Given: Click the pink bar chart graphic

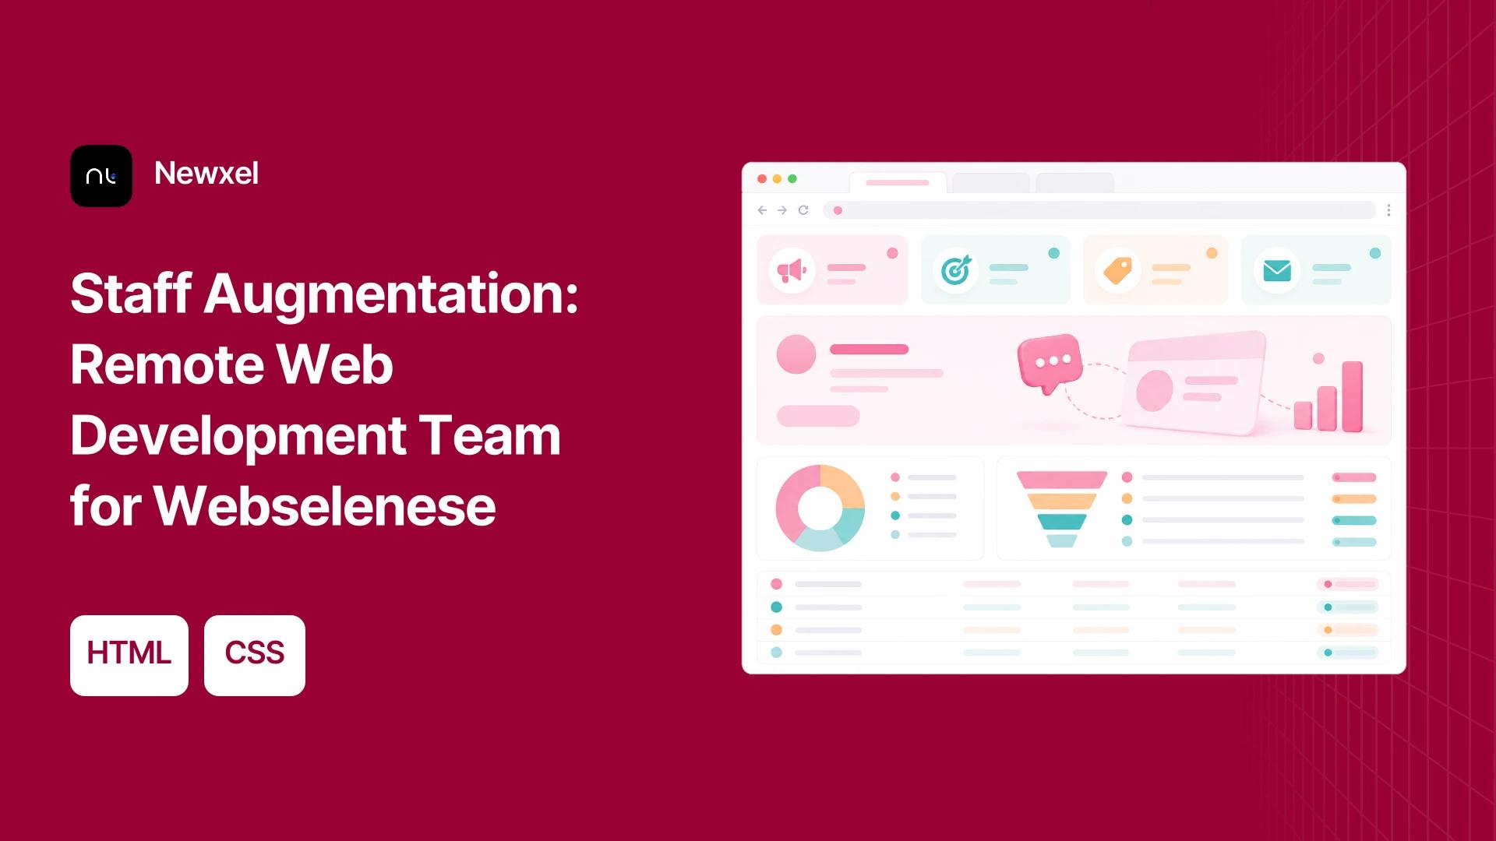Looking at the screenshot, I should click(1328, 396).
